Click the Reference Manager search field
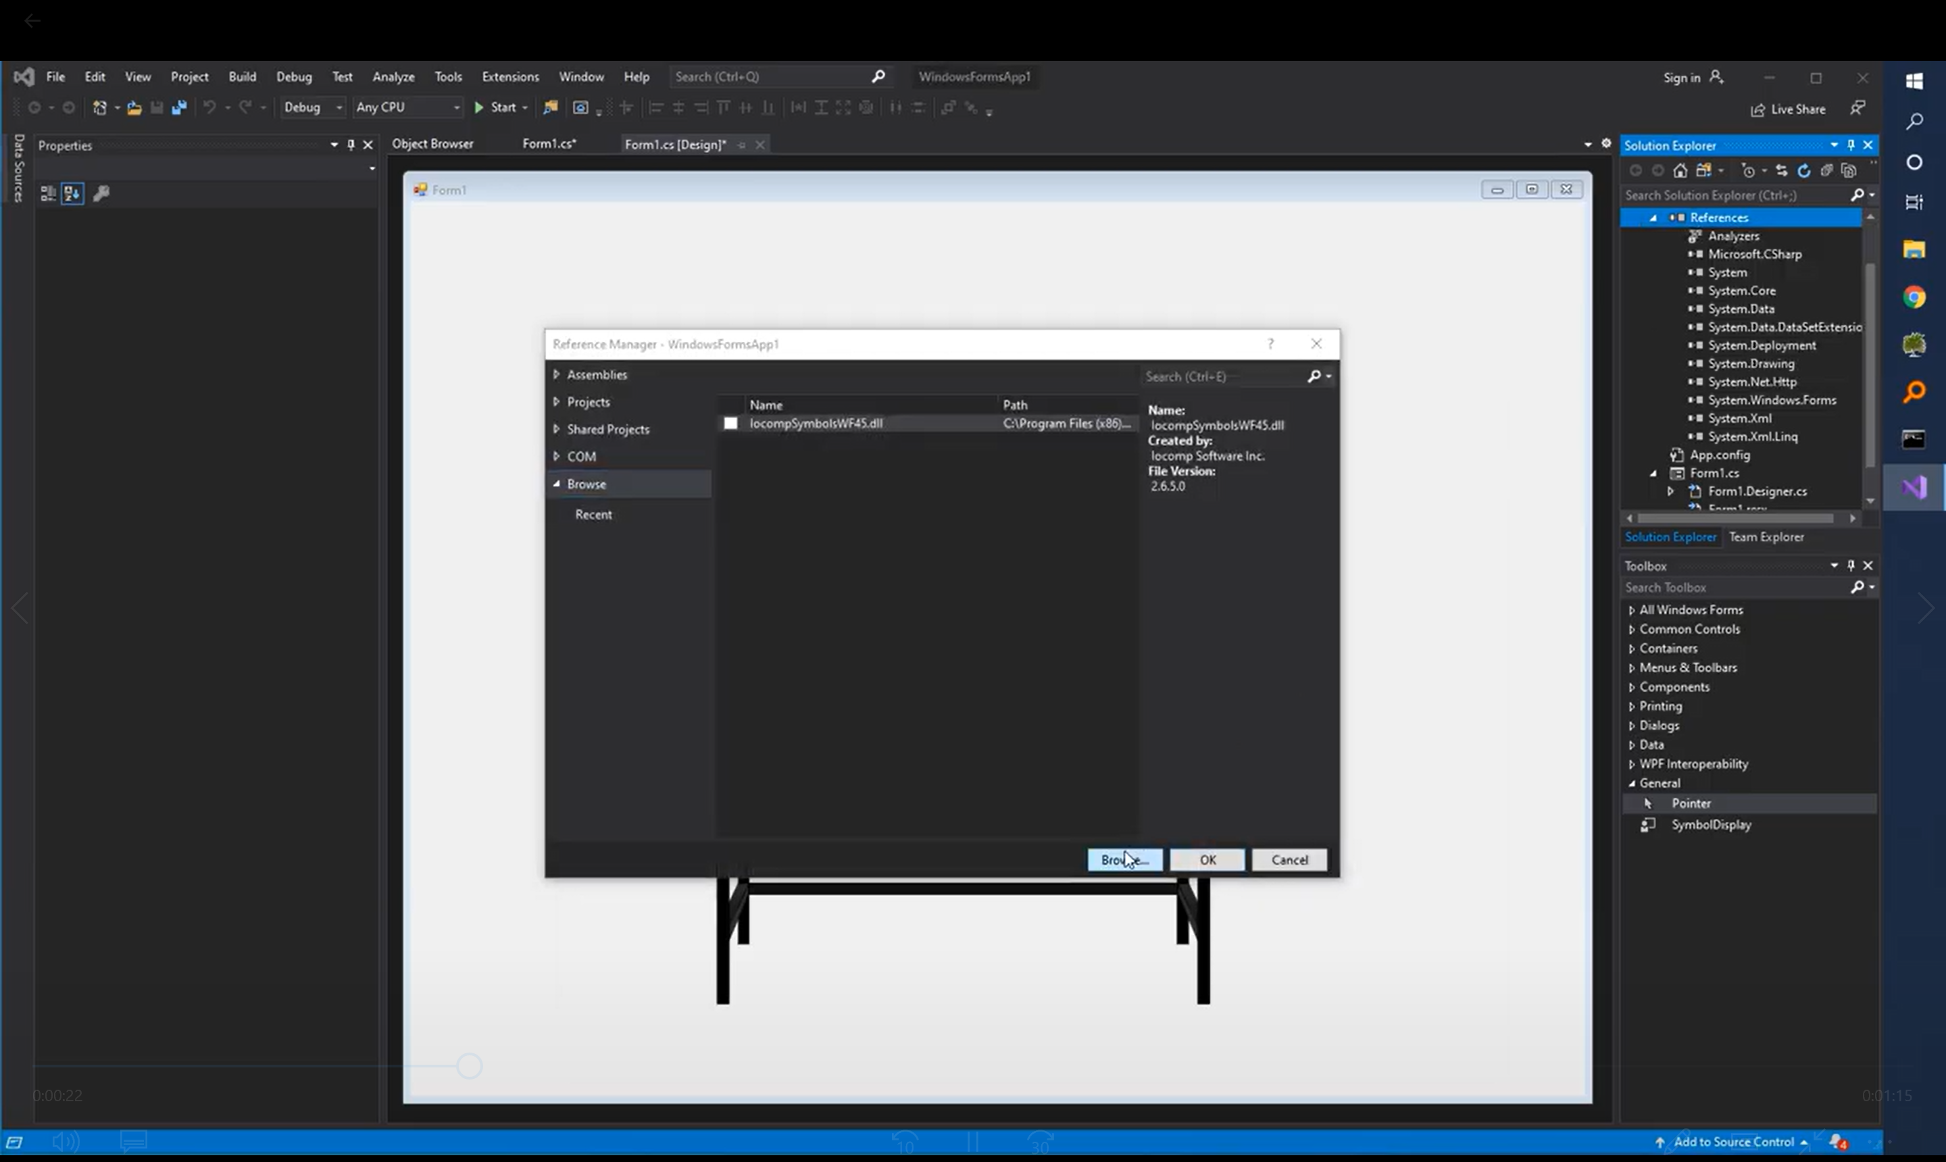The image size is (1946, 1162). [x=1222, y=376]
